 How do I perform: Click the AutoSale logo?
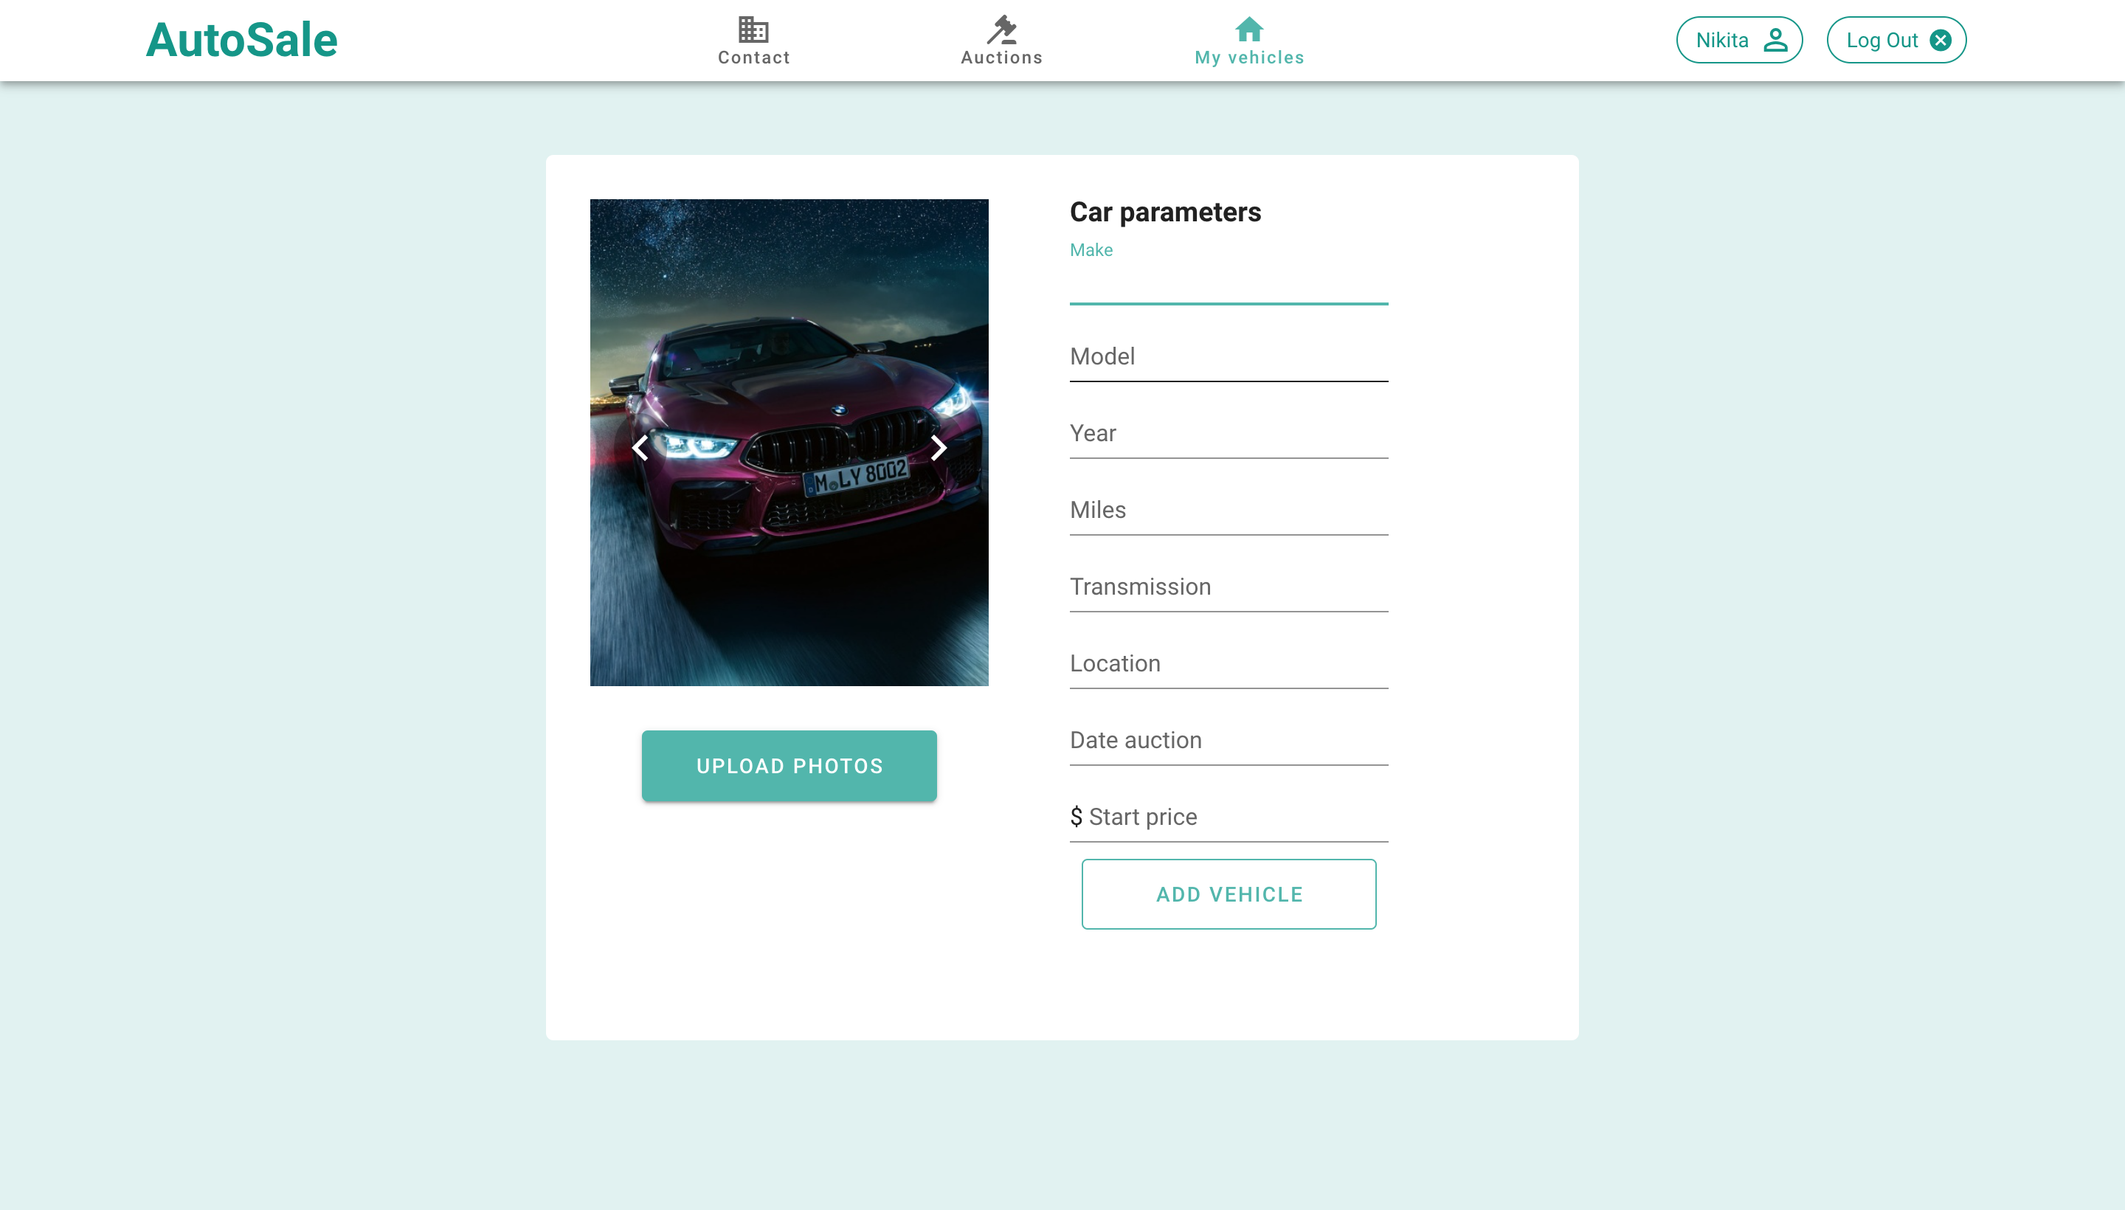241,40
